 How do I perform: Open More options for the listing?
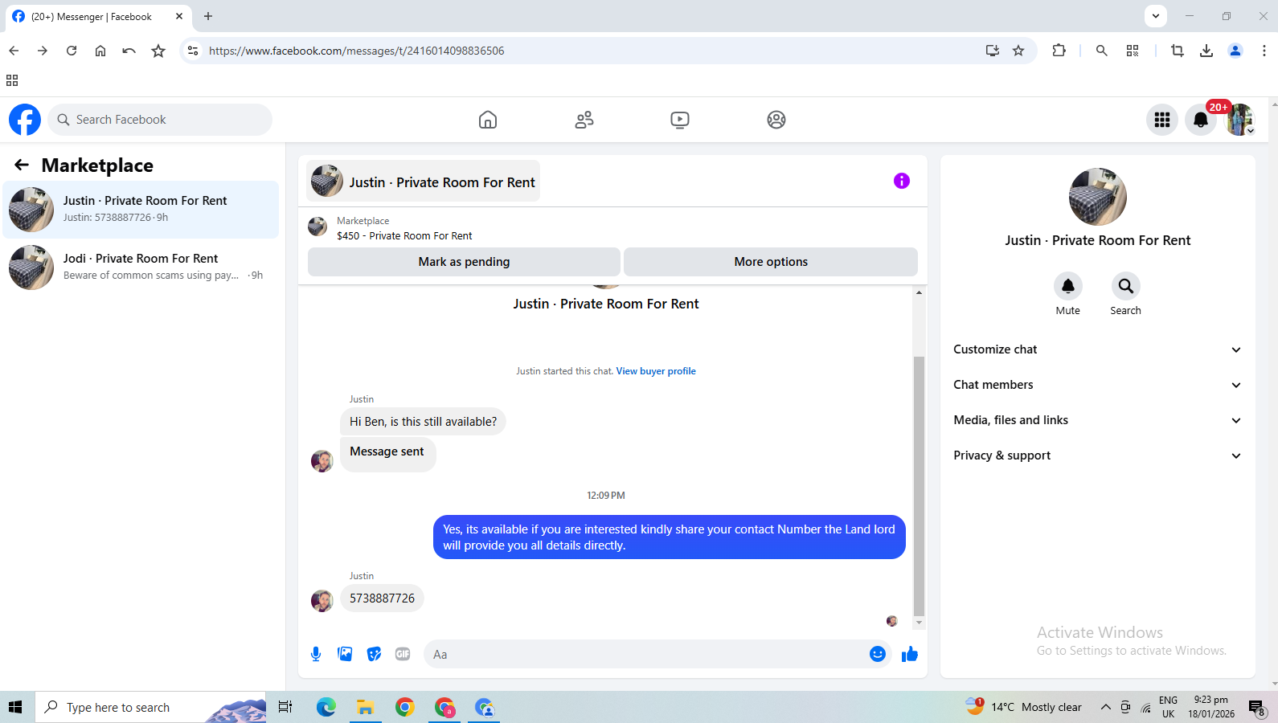click(771, 262)
